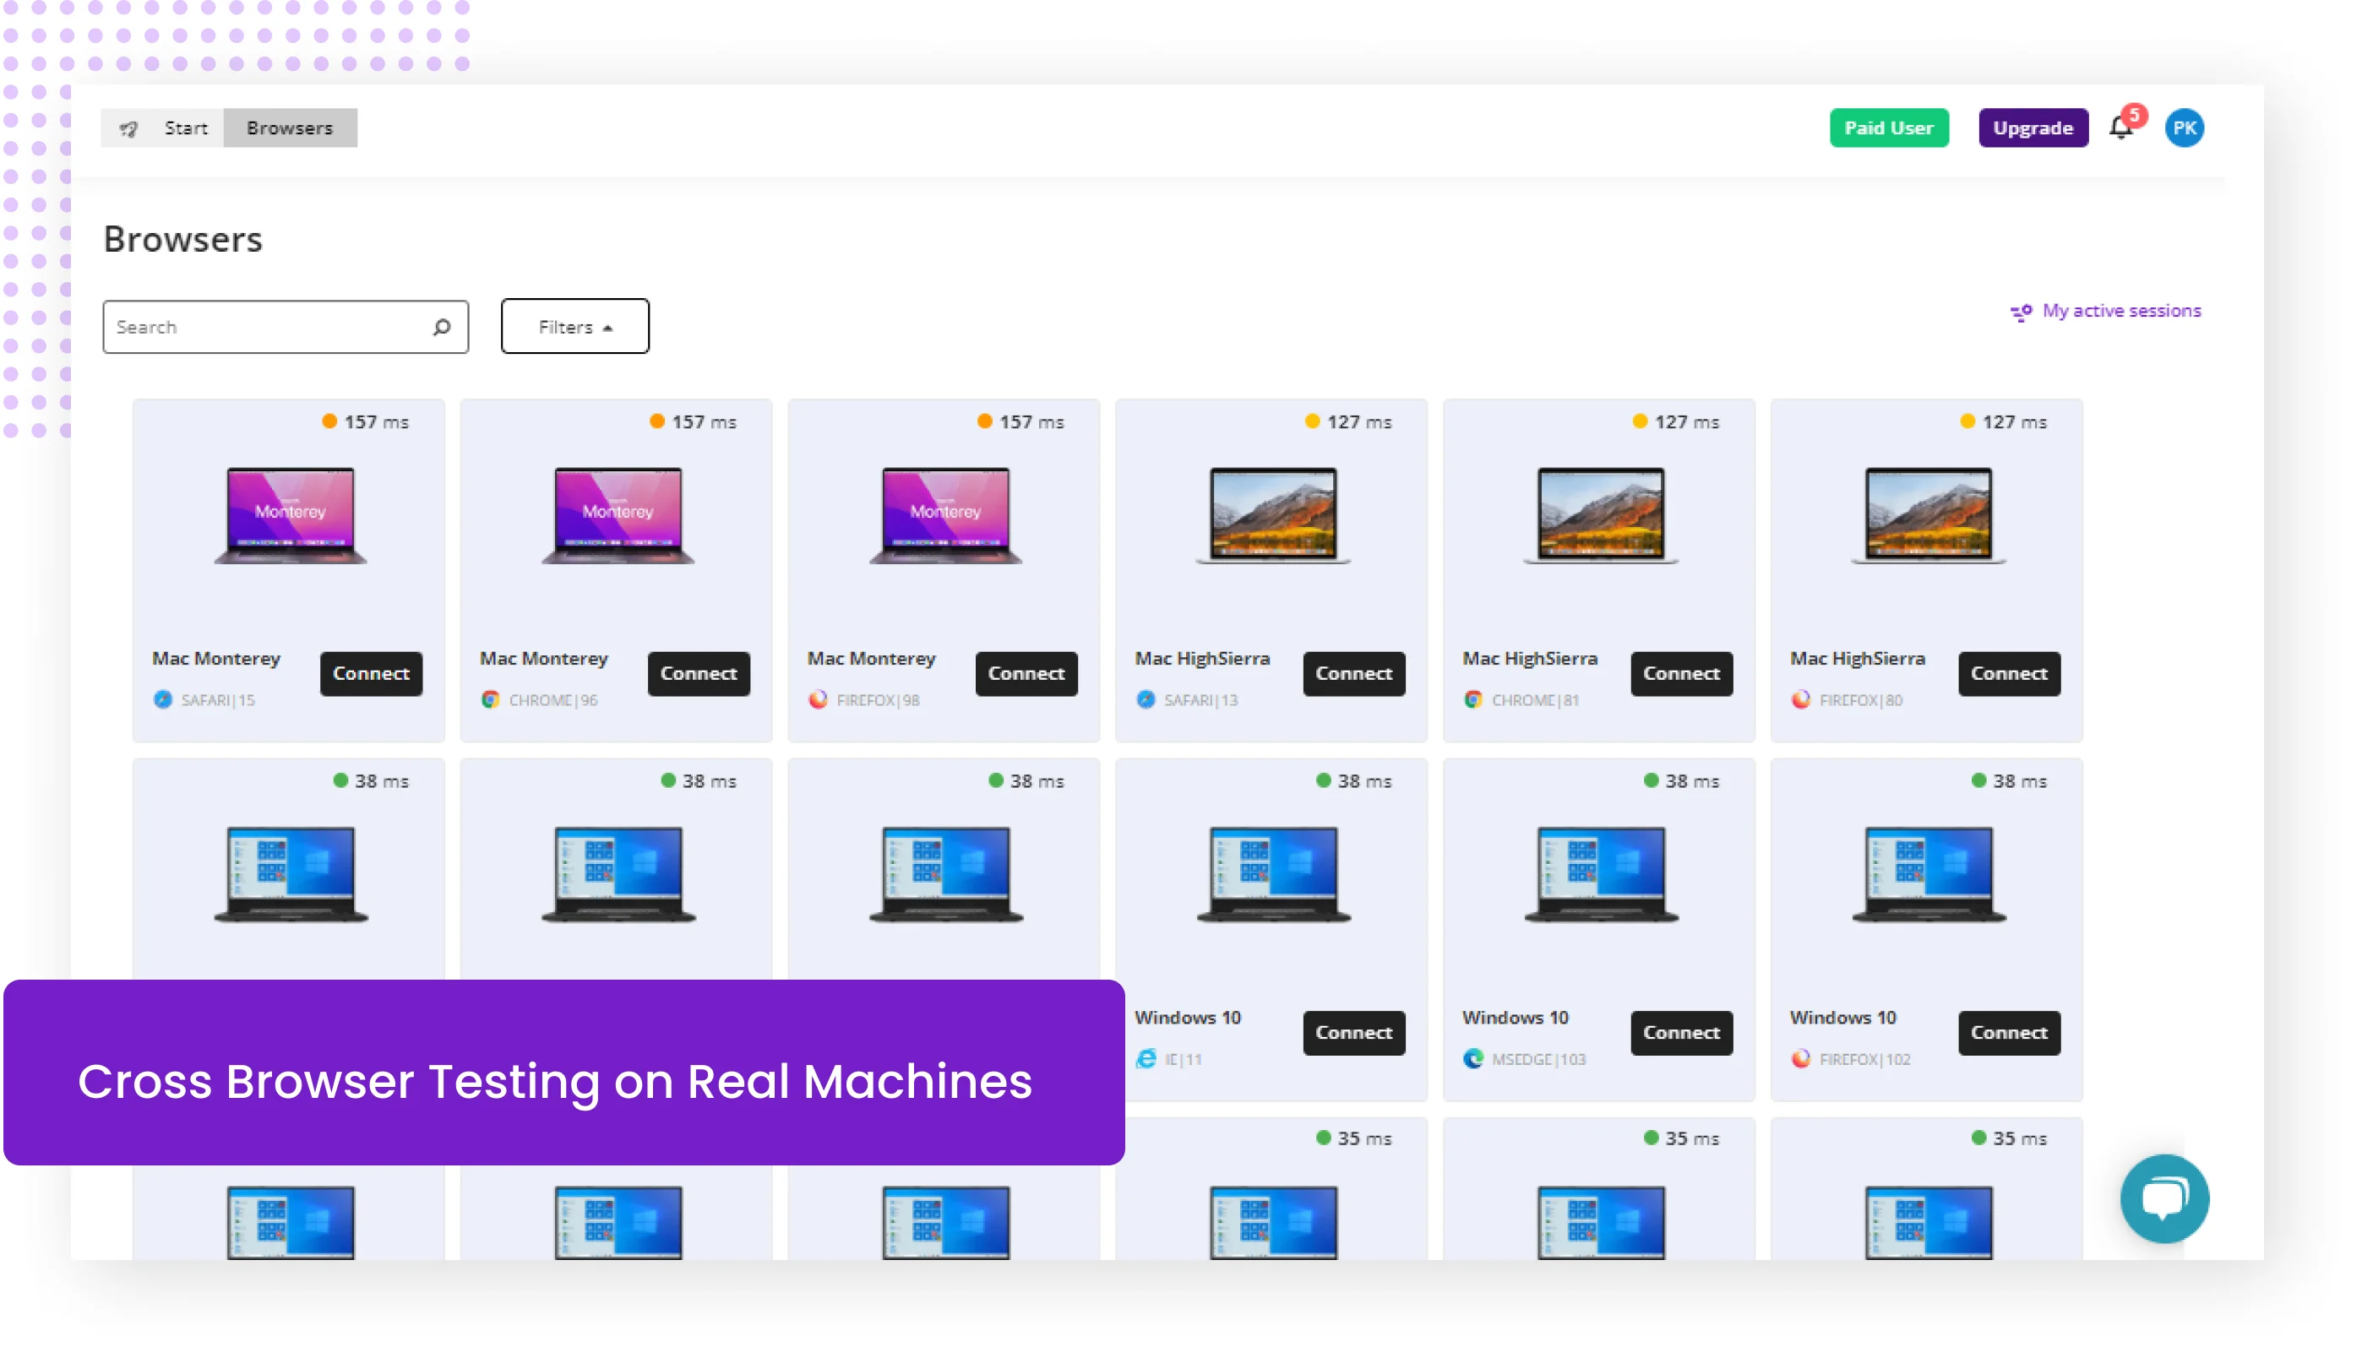This screenshot has height=1358, width=2362.
Task: Connect to Windows 10 MSEdge 103
Action: point(1681,1033)
